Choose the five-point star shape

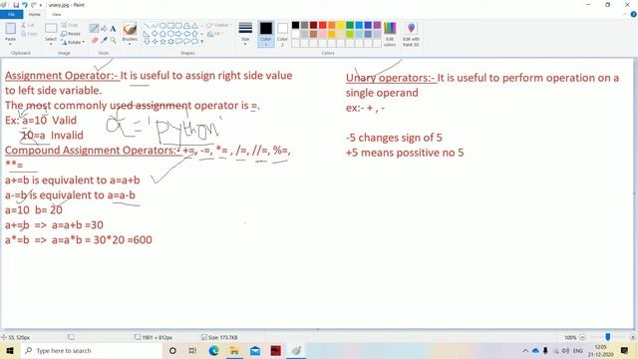162,42
